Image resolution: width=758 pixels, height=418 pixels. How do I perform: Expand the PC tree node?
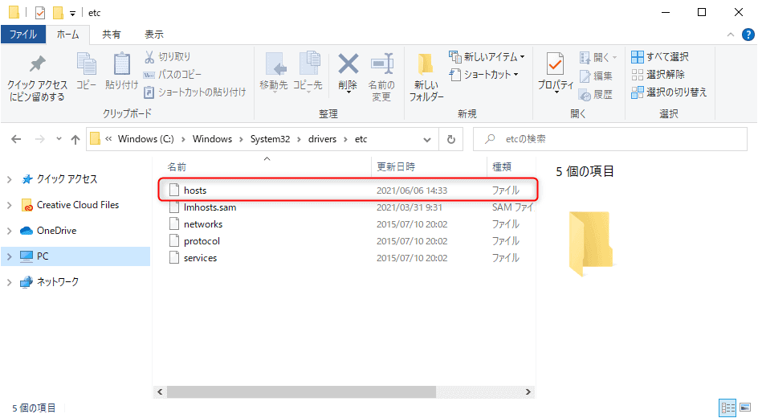point(9,256)
